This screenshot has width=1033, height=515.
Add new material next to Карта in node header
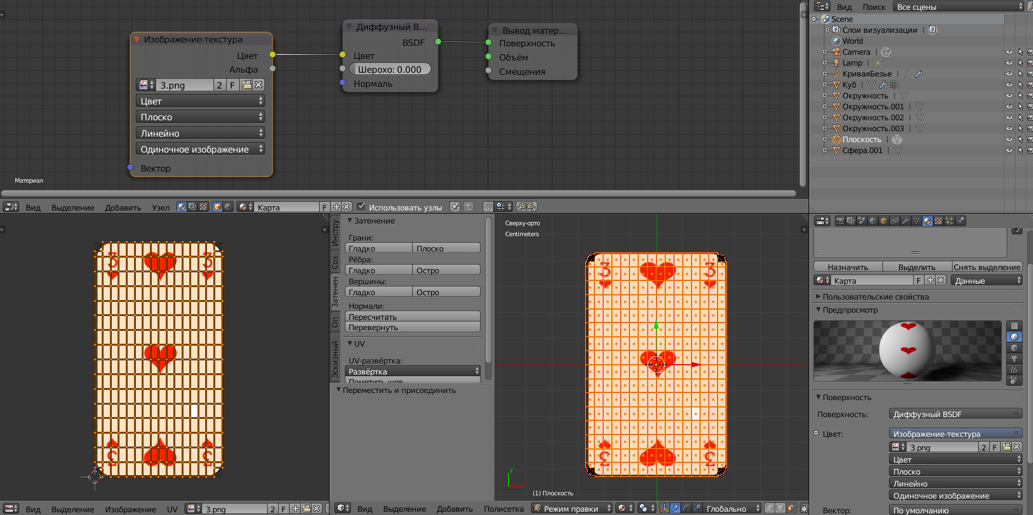(337, 207)
